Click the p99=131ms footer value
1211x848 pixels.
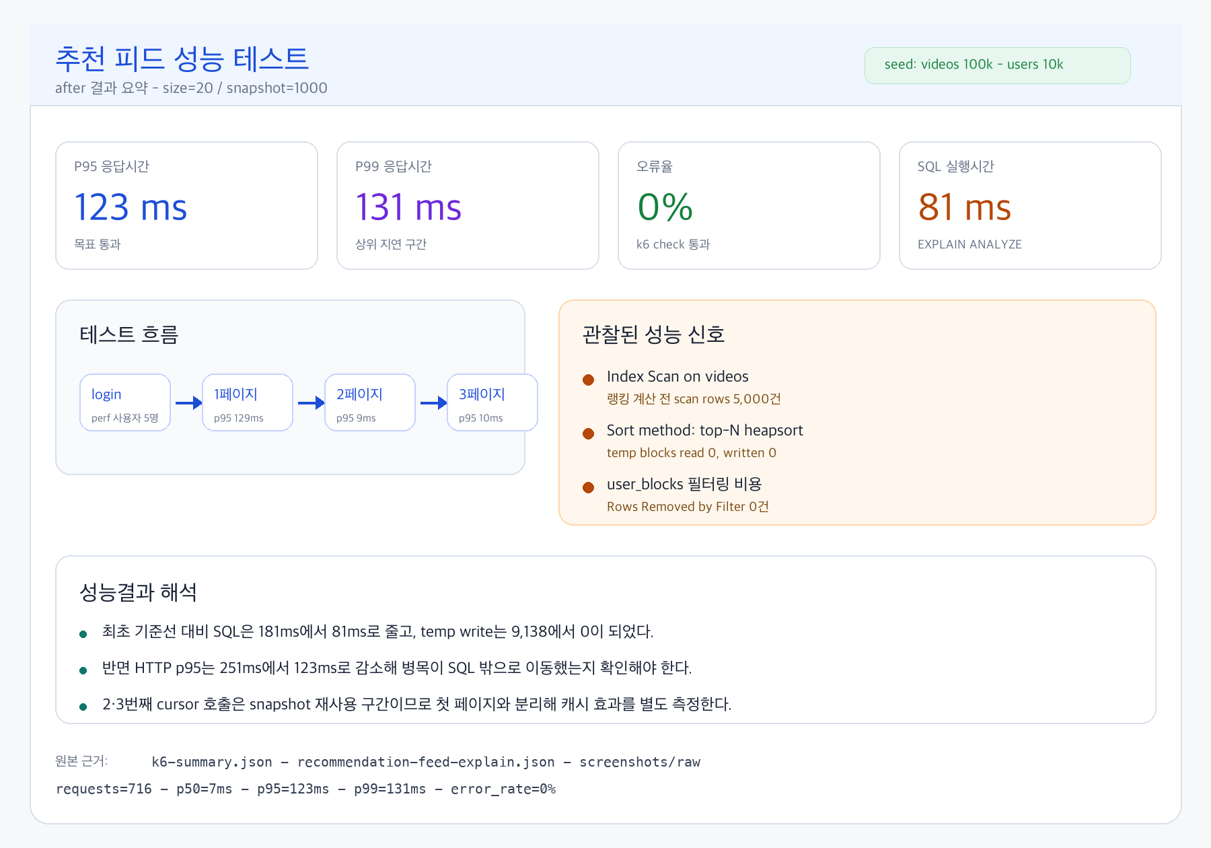pyautogui.click(x=390, y=789)
